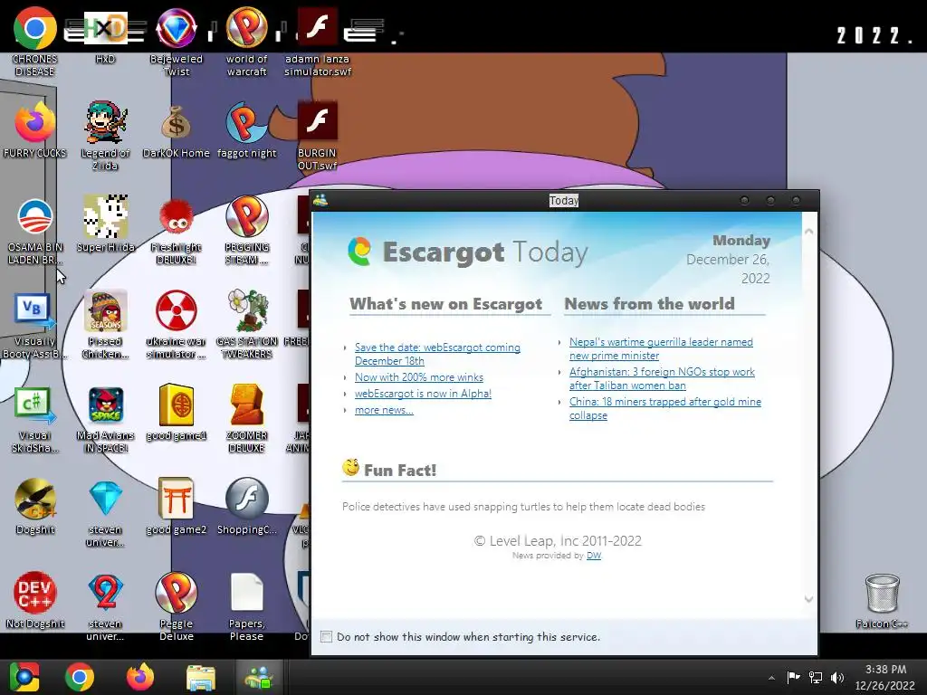Open the Dogshit eagle icon

point(35,499)
